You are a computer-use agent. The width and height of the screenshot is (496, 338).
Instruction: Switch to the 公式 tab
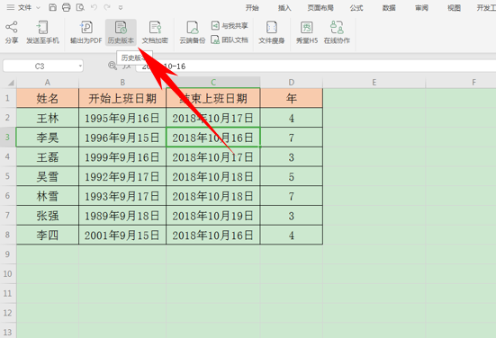(356, 8)
